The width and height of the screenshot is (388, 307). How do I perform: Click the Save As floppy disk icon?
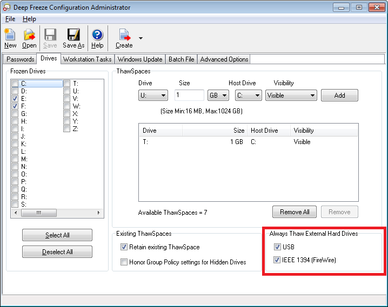point(73,36)
